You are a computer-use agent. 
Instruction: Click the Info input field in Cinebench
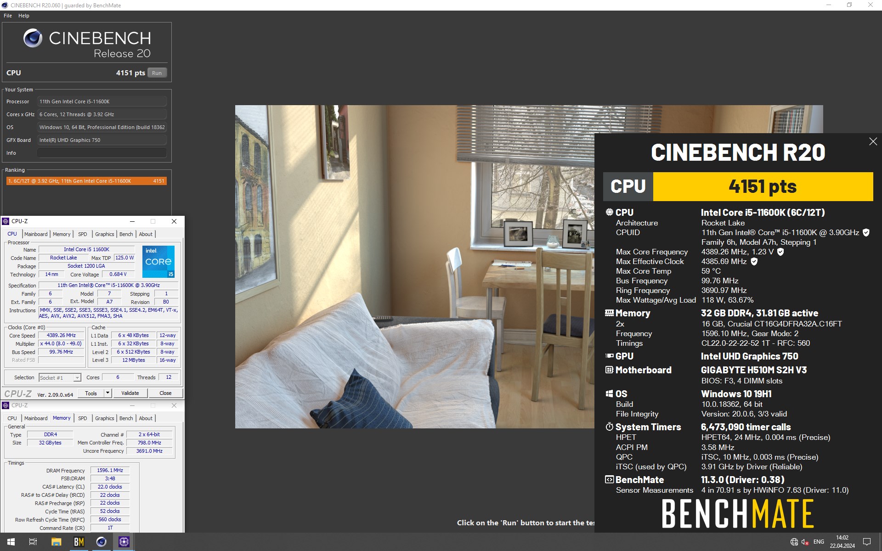(102, 153)
